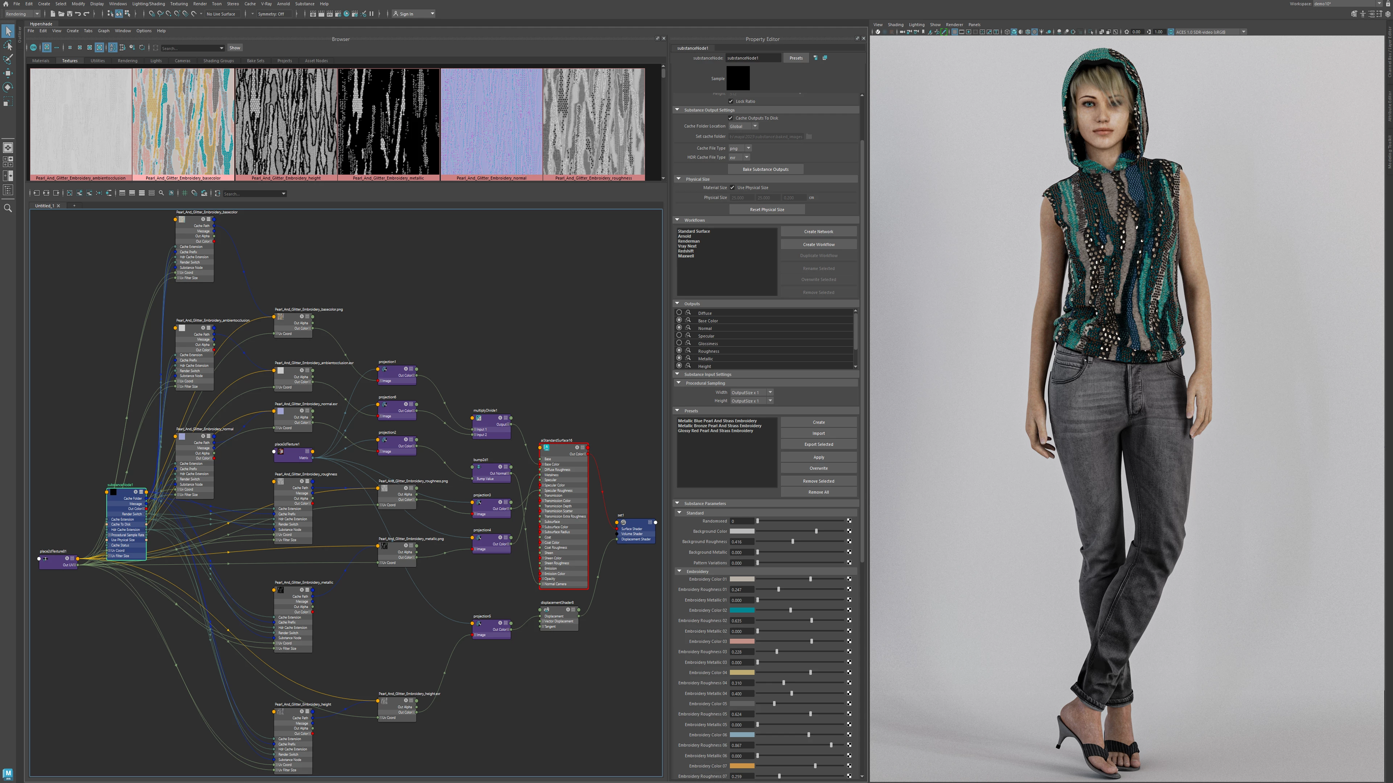Click the Save scene icon
The image size is (1393, 783).
(69, 14)
